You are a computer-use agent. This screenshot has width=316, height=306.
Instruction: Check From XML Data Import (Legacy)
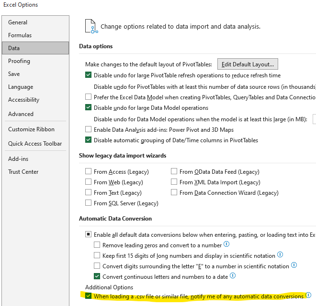(174, 182)
